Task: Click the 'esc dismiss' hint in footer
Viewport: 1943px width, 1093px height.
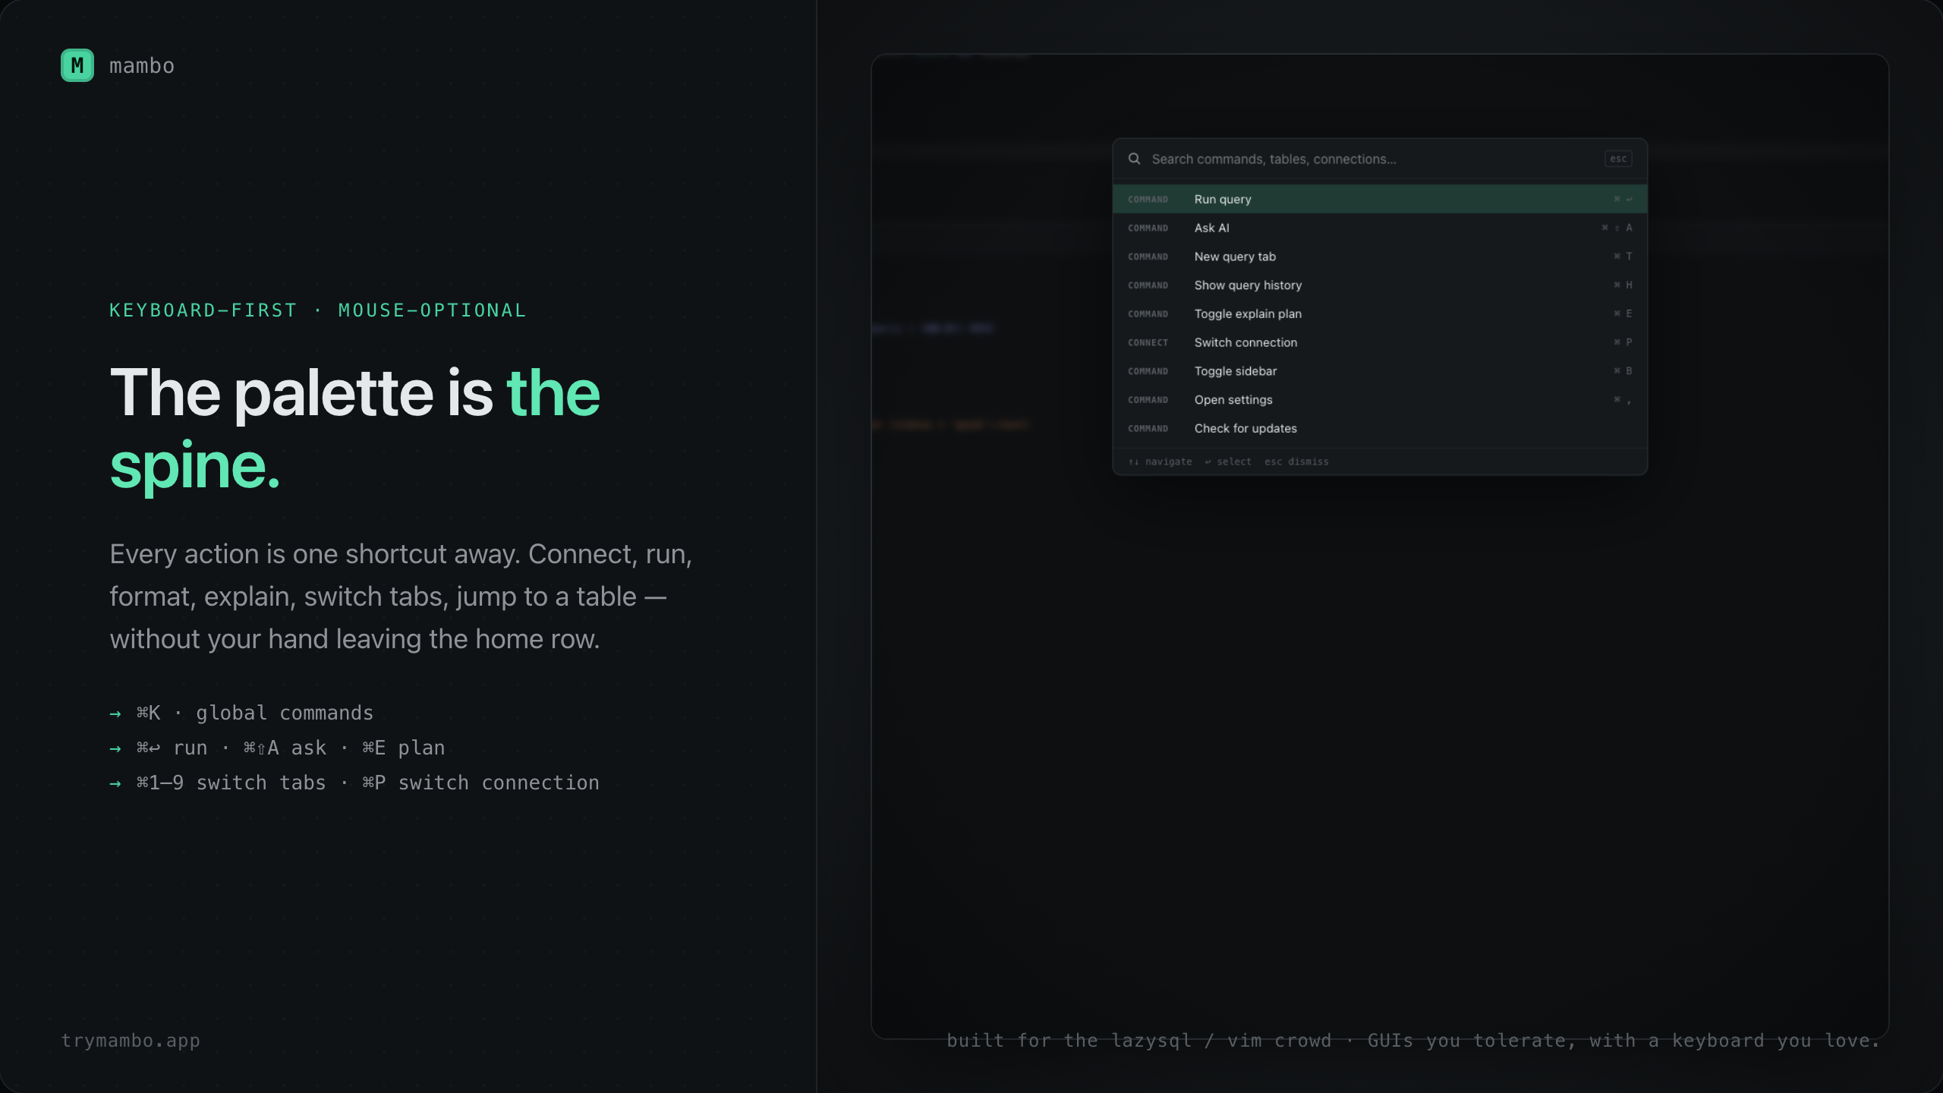Action: tap(1296, 461)
